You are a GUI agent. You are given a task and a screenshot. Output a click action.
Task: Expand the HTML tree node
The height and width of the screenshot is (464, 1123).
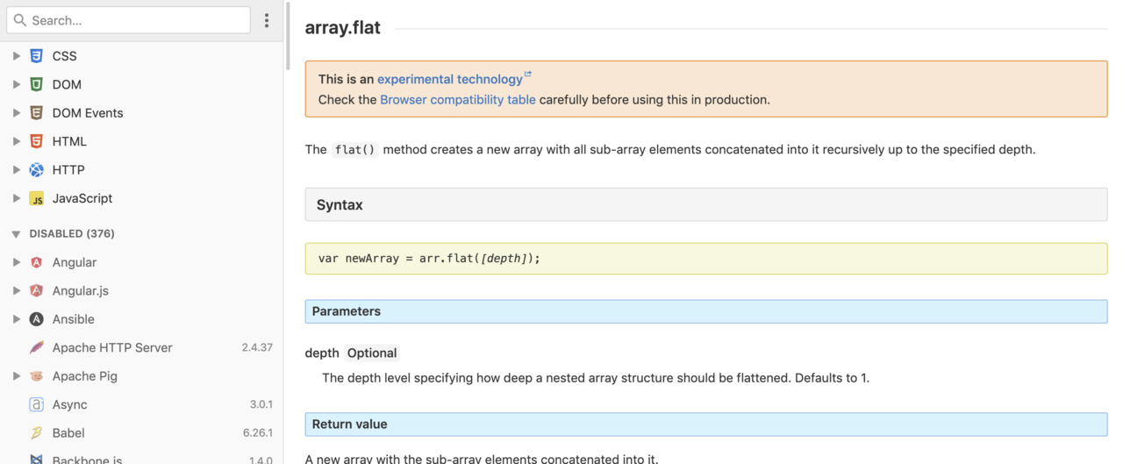tap(16, 141)
